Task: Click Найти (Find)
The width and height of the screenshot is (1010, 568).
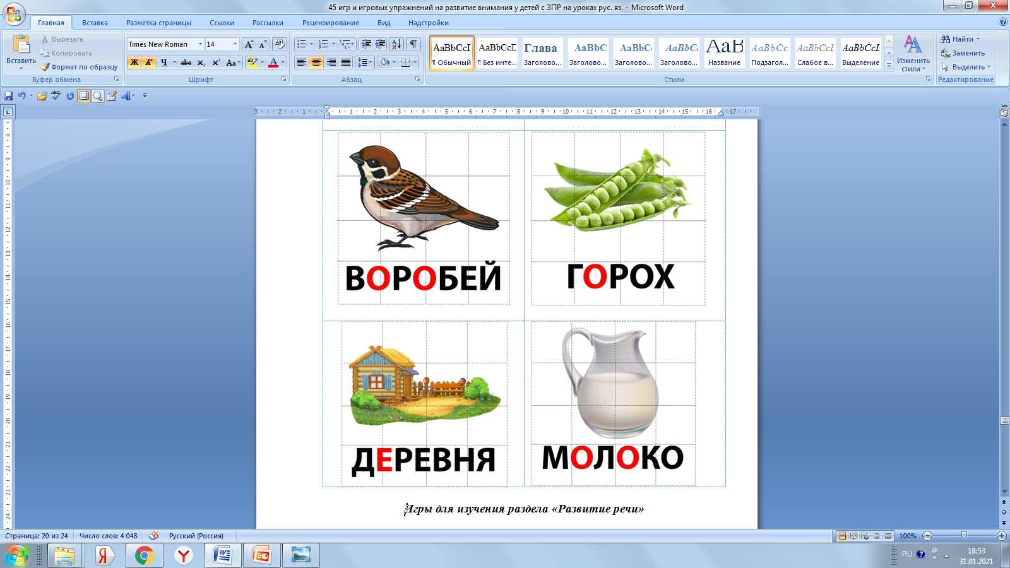Action: [x=960, y=39]
